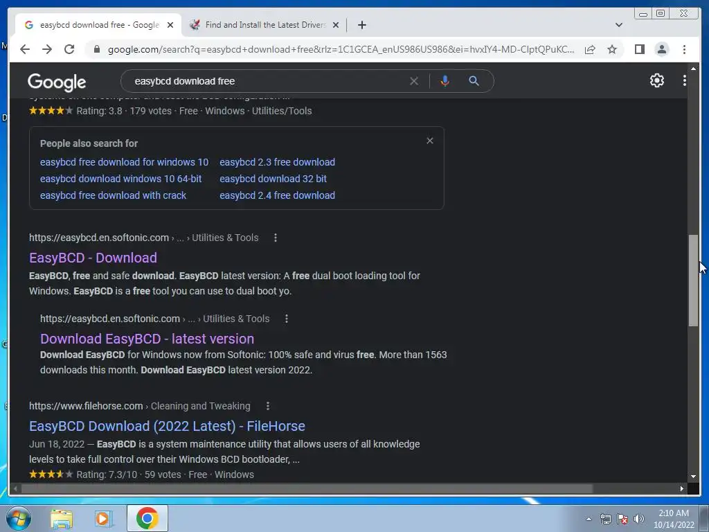709x532 pixels.
Task: Close the Find and Install Drivers tab
Action: click(x=336, y=25)
